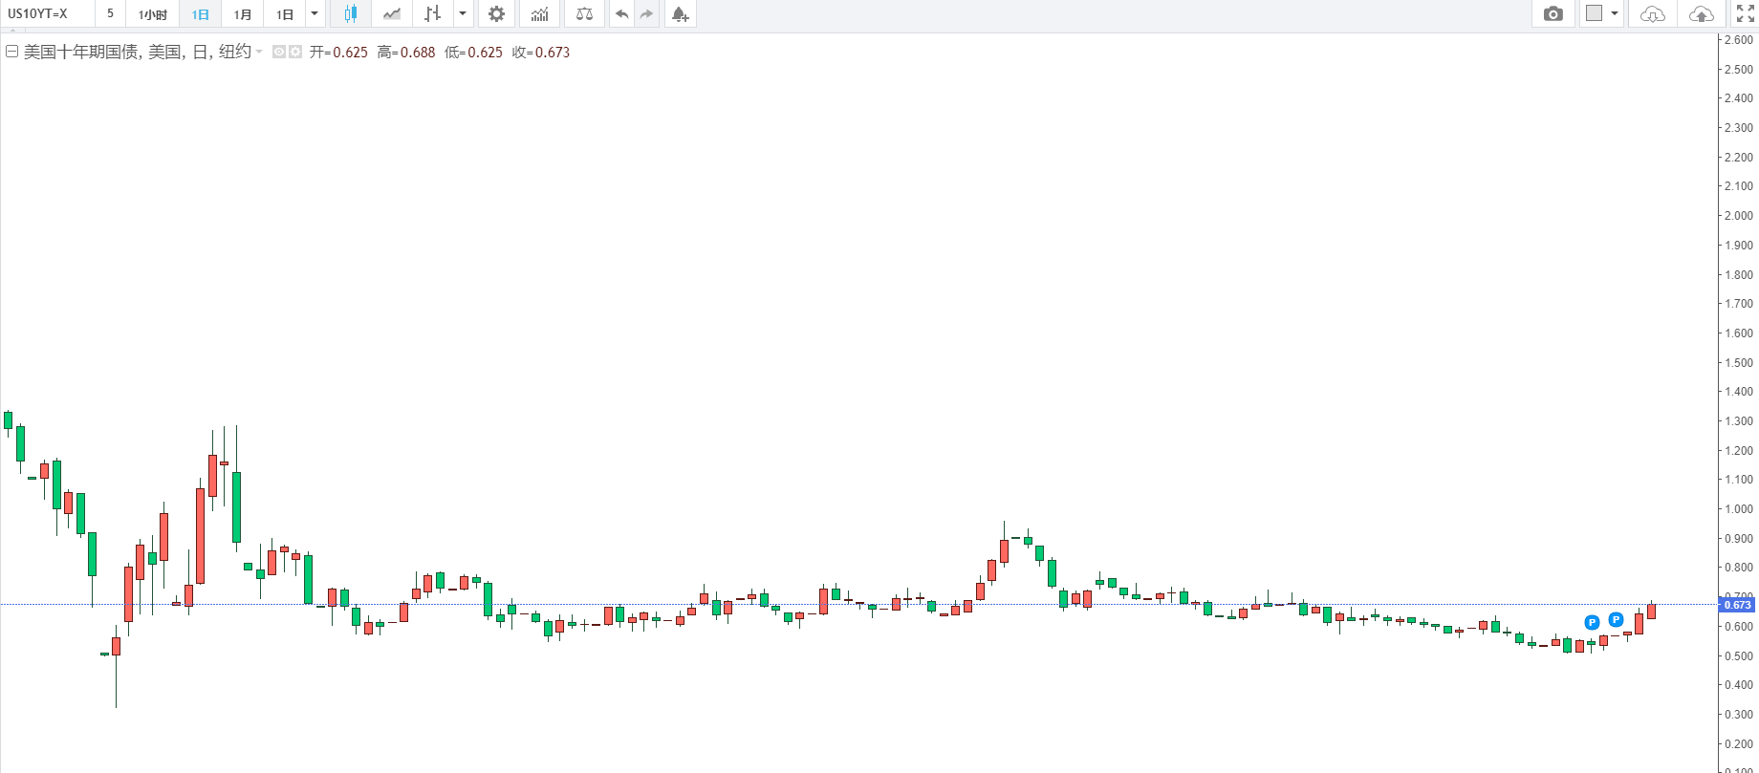
Task: Click the 高=0.688 high value
Action: [406, 53]
